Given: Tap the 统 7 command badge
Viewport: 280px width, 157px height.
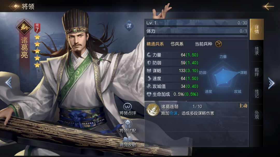Looking at the screenshot, I should [37, 28].
